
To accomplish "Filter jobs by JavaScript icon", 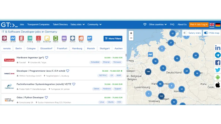I will 47,38.
